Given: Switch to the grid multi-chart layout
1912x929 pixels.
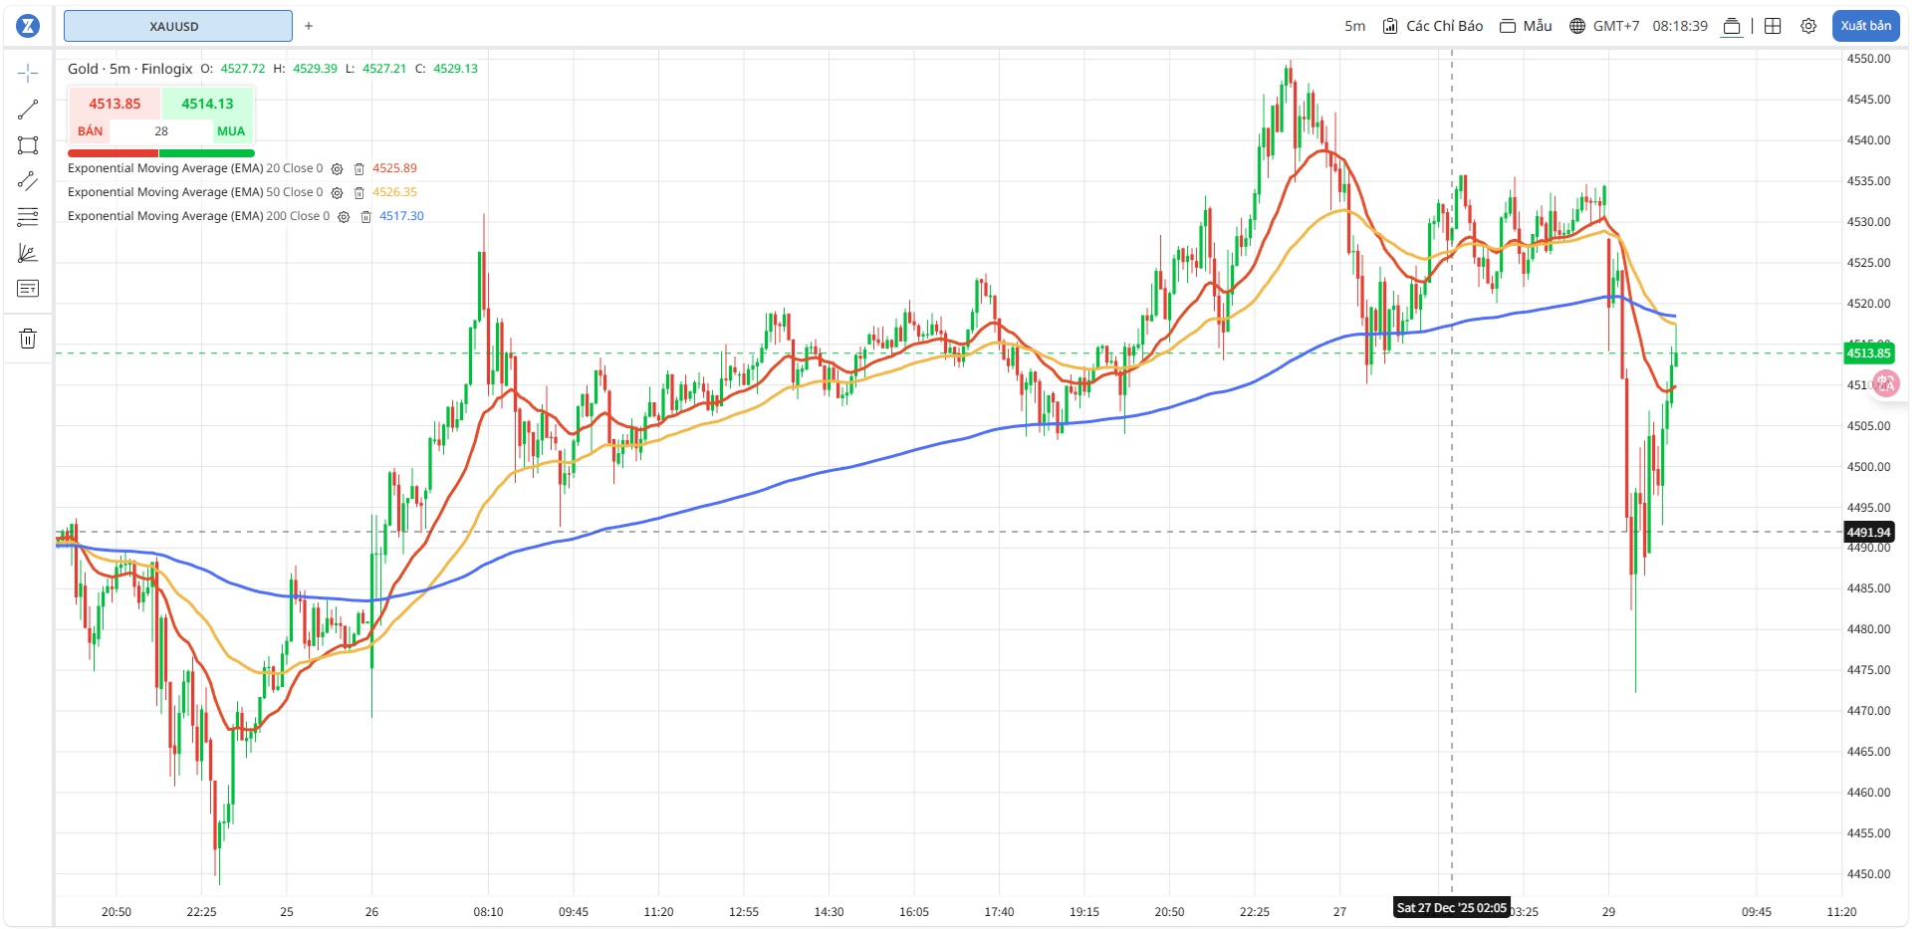Looking at the screenshot, I should click(x=1773, y=27).
